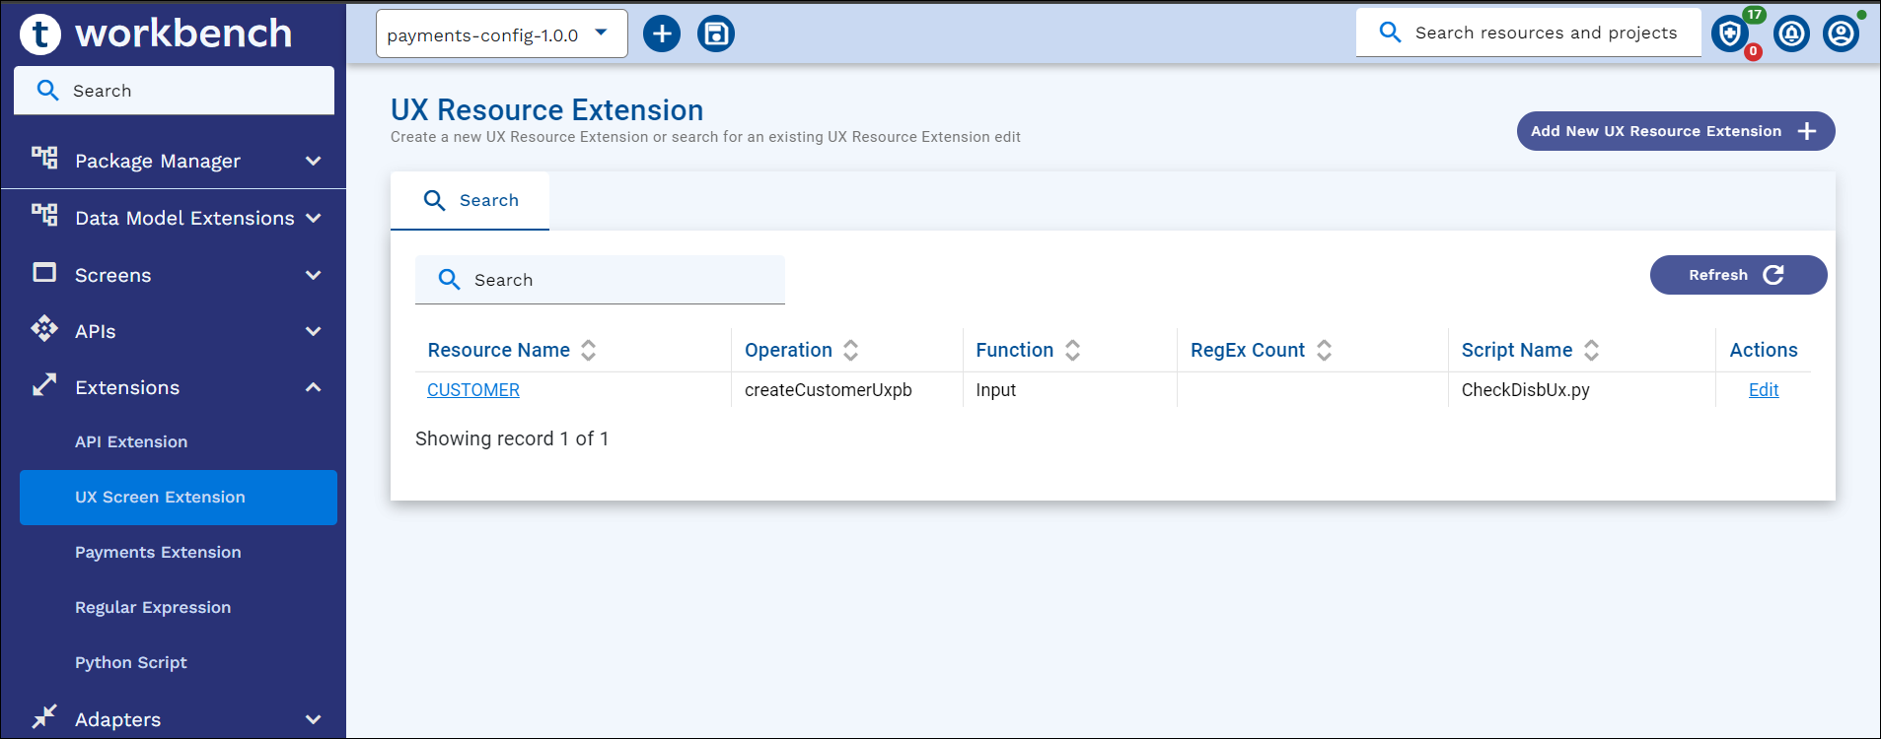Expand Screens chevron
The height and width of the screenshot is (739, 1881).
coord(314,275)
